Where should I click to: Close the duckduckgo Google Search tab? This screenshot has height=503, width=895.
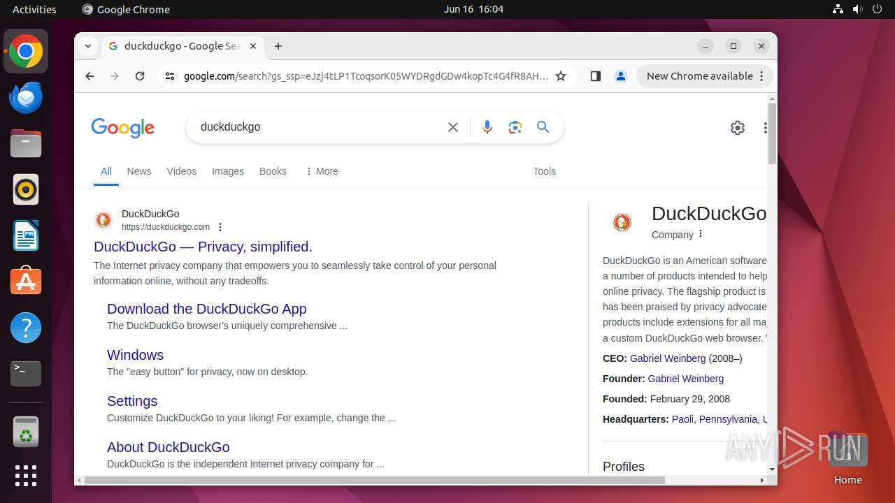(253, 46)
